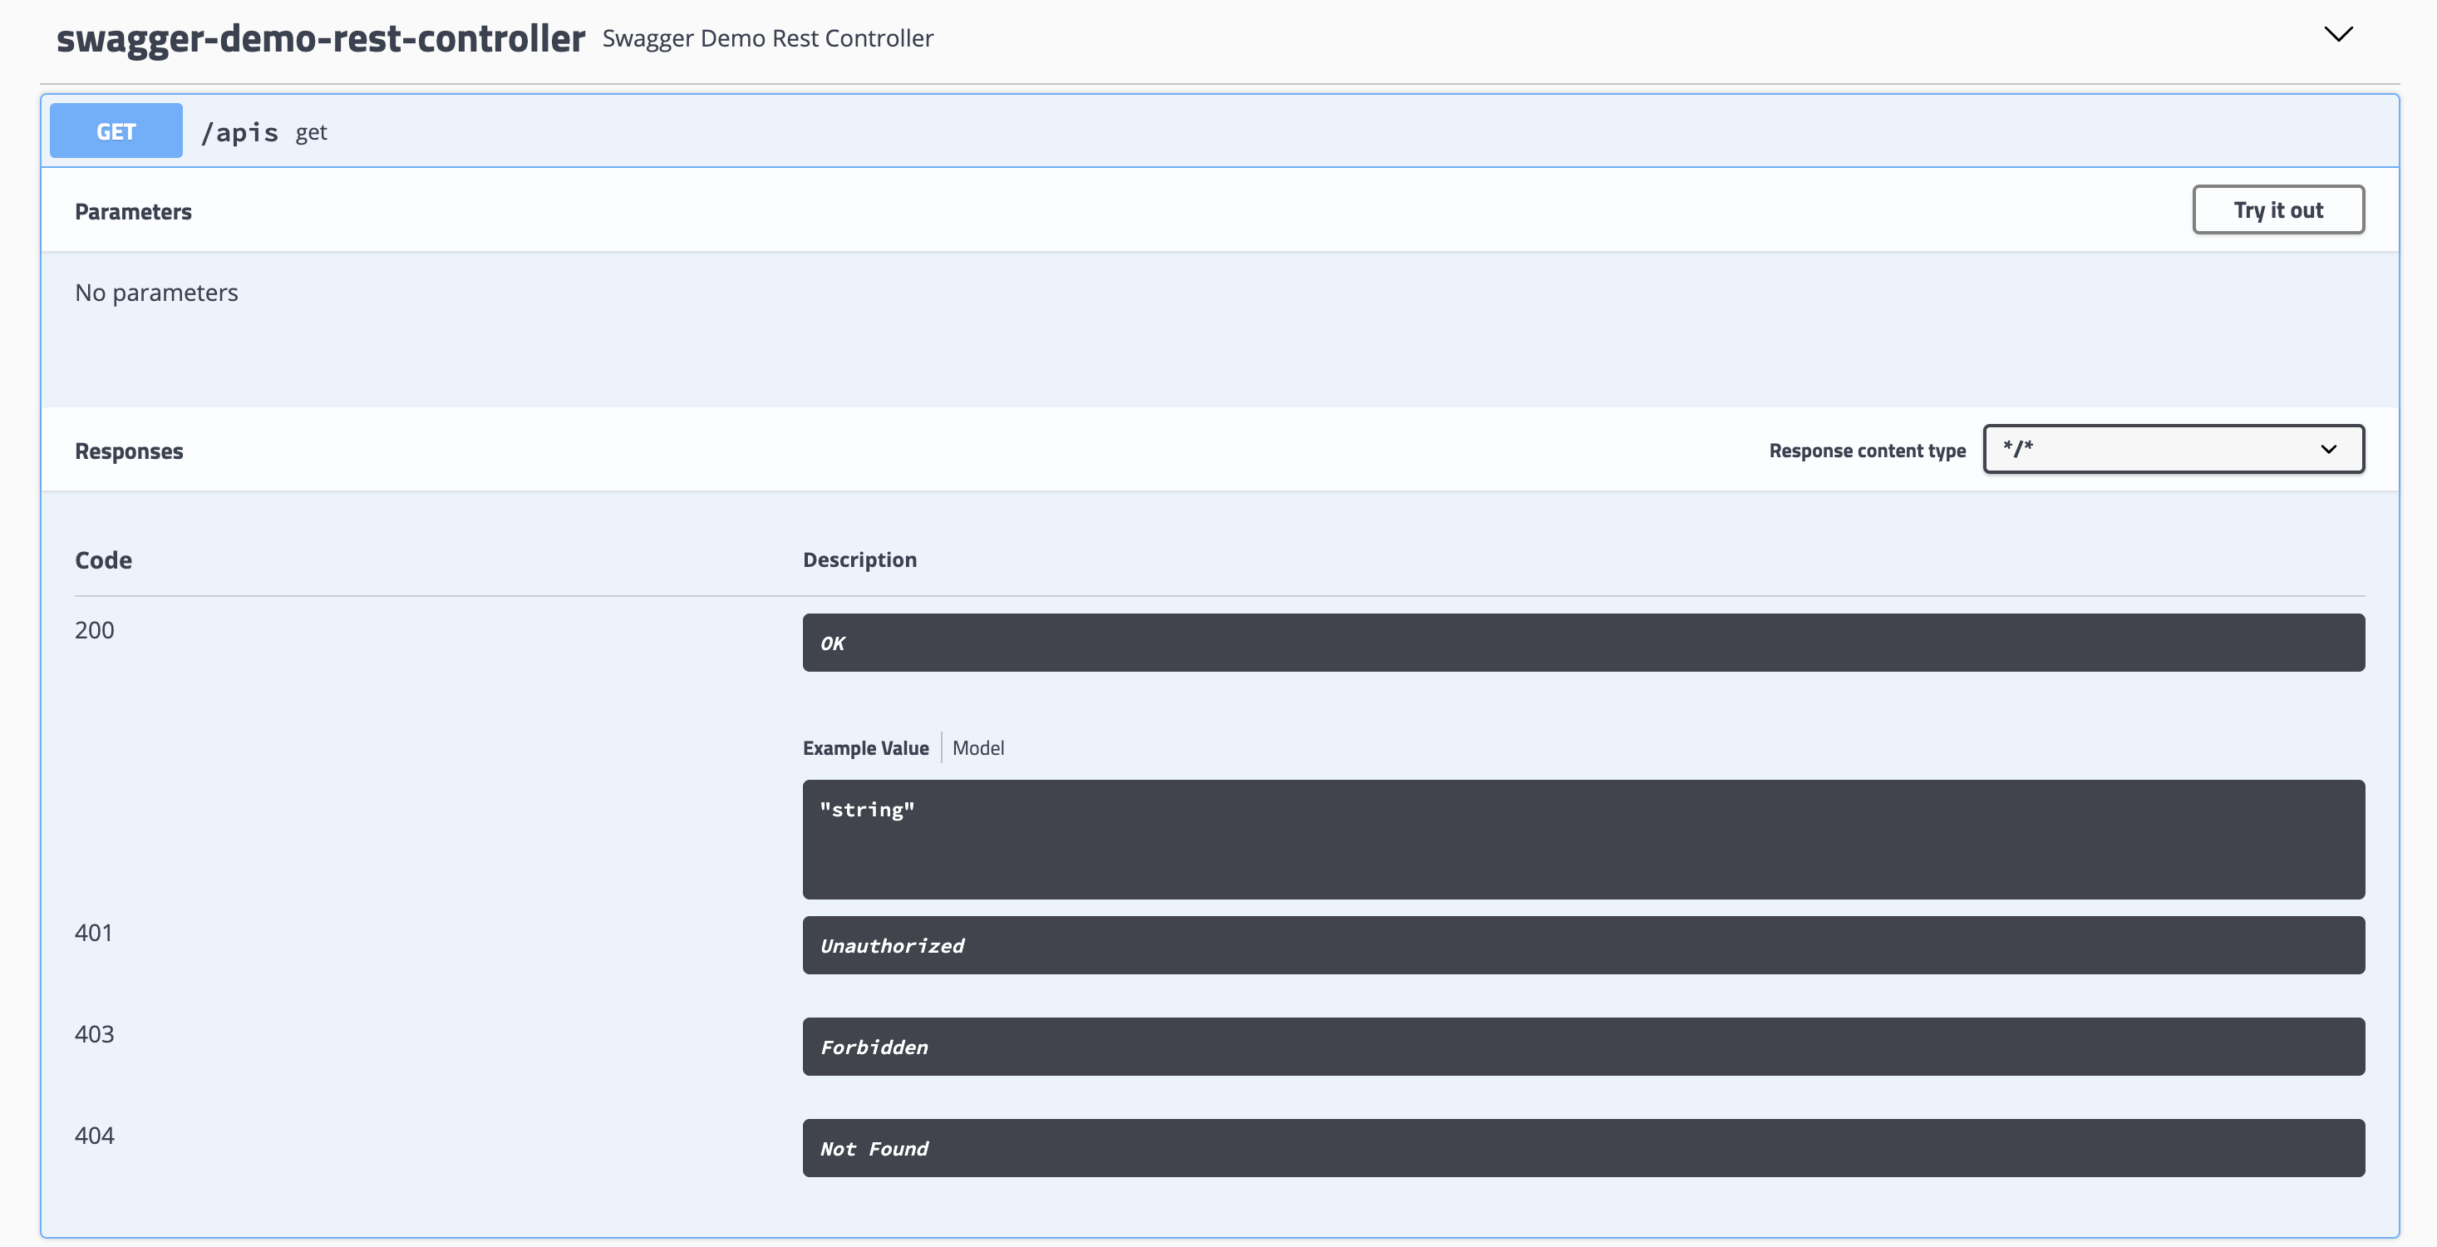This screenshot has height=1247, width=2437.
Task: Click the Try it out button
Action: point(2277,210)
